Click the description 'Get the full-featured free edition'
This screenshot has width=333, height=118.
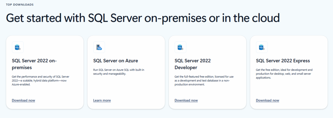click(204, 80)
